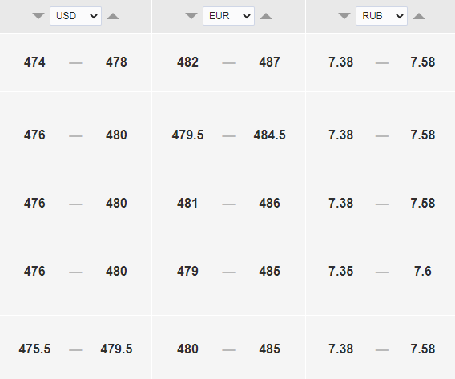Select the USD sell rate 478
Viewport: 455px width, 379px height.
click(x=116, y=62)
